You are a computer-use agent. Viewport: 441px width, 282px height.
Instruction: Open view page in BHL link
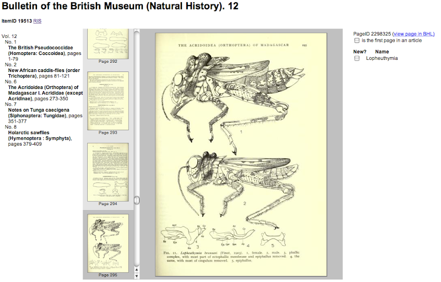pos(414,34)
